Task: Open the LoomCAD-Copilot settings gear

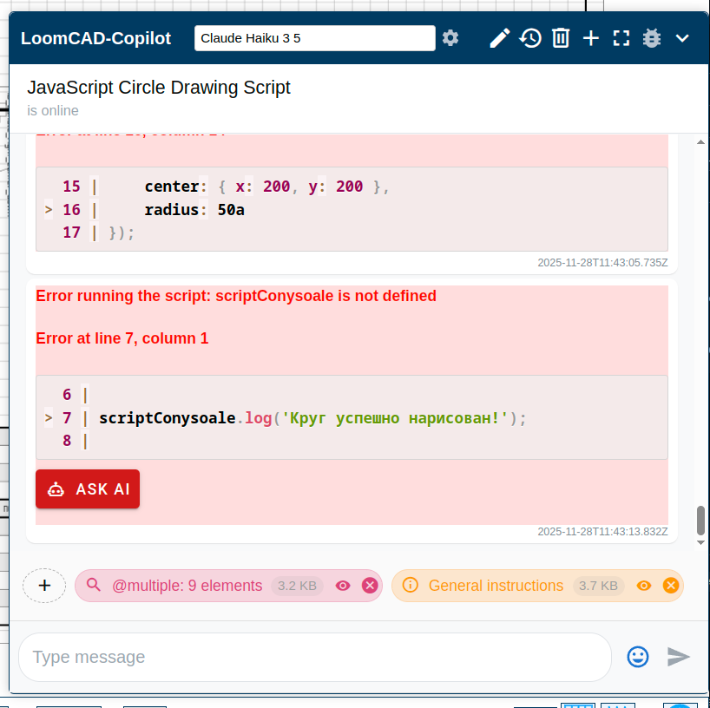Action: click(450, 37)
